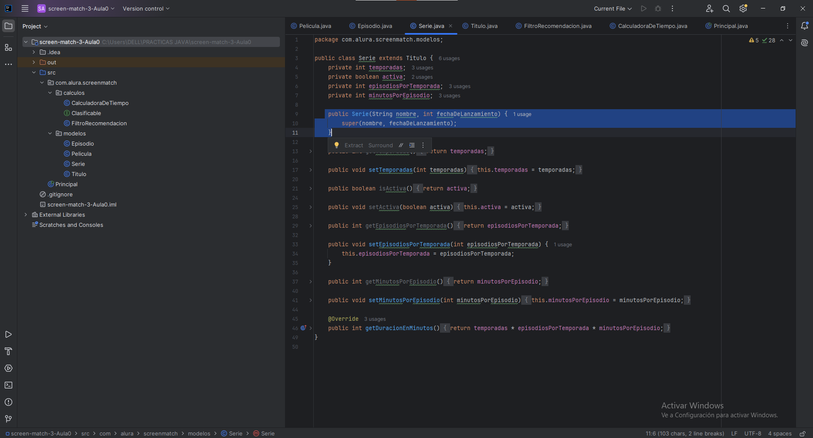The image size is (813, 438).
Task: Comment selection with line comment icon
Action: [x=401, y=145]
